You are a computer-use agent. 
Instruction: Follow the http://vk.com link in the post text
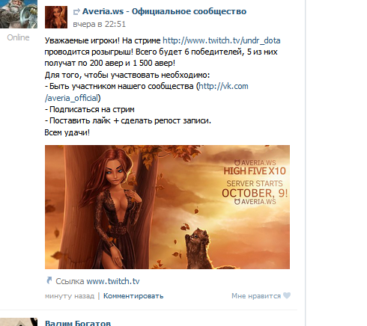coord(223,86)
